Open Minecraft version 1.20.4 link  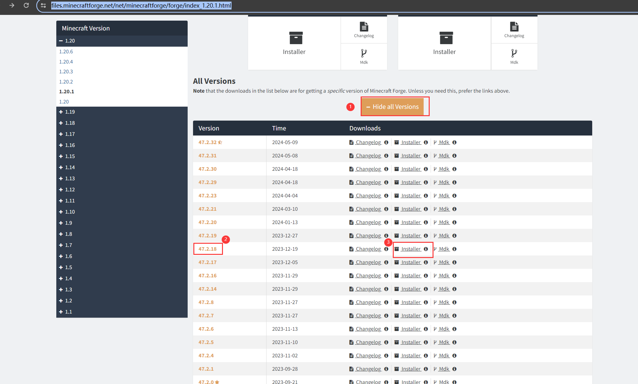[x=66, y=62]
